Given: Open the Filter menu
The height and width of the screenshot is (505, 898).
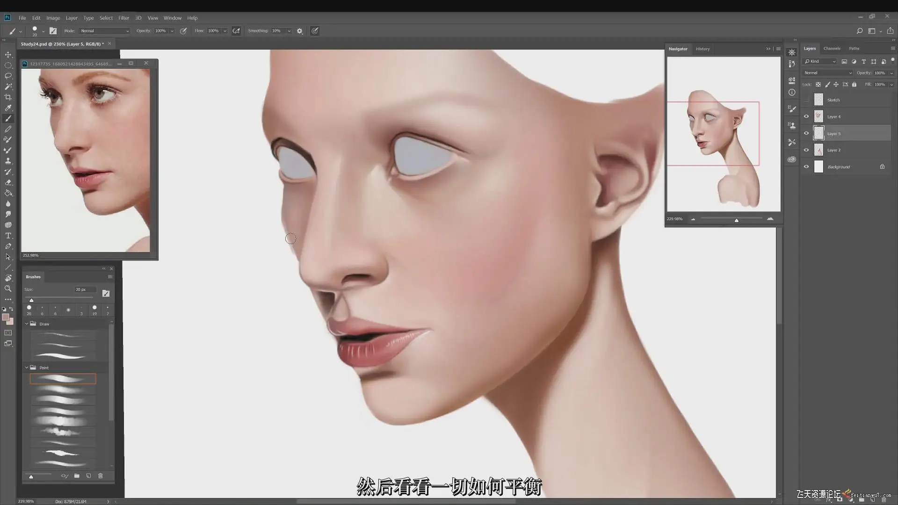Looking at the screenshot, I should (x=123, y=18).
